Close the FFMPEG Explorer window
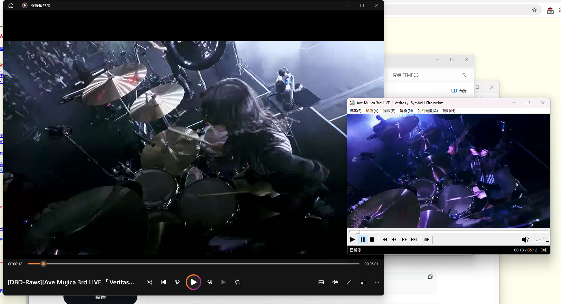Viewport: 561px width, 304px height. click(x=466, y=60)
